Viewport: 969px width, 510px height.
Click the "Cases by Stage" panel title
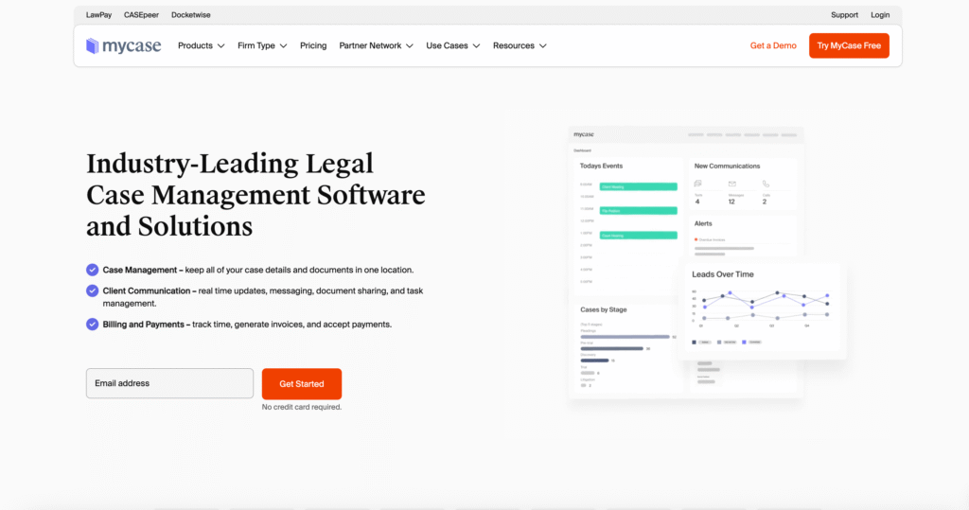coord(603,309)
